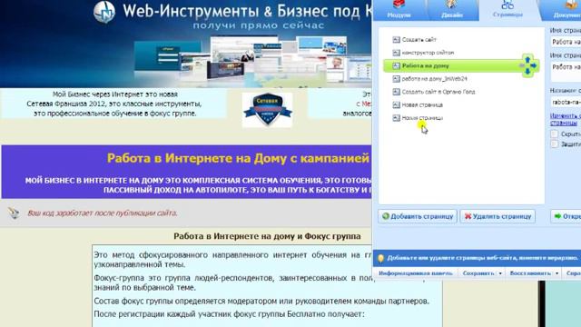Indent the selected page with the right arrow
The height and width of the screenshot is (327, 581).
coord(534,65)
